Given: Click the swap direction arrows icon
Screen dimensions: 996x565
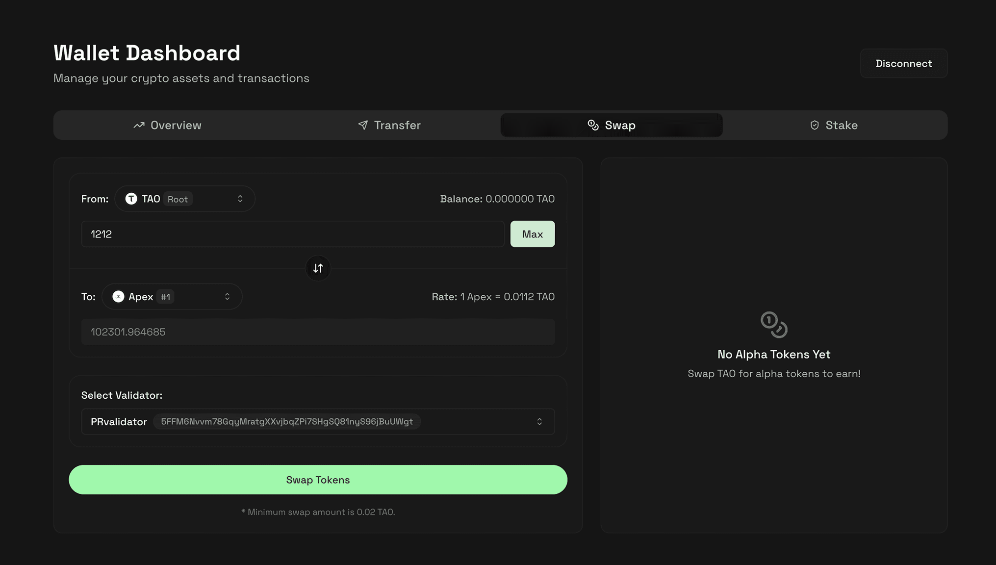Looking at the screenshot, I should (318, 268).
